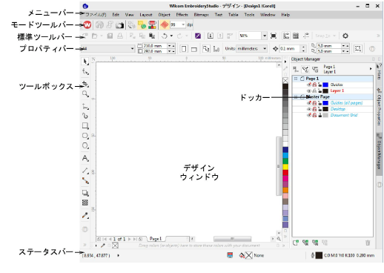Open the Layout menu
Screen dimensions: 384x273
[146, 15]
